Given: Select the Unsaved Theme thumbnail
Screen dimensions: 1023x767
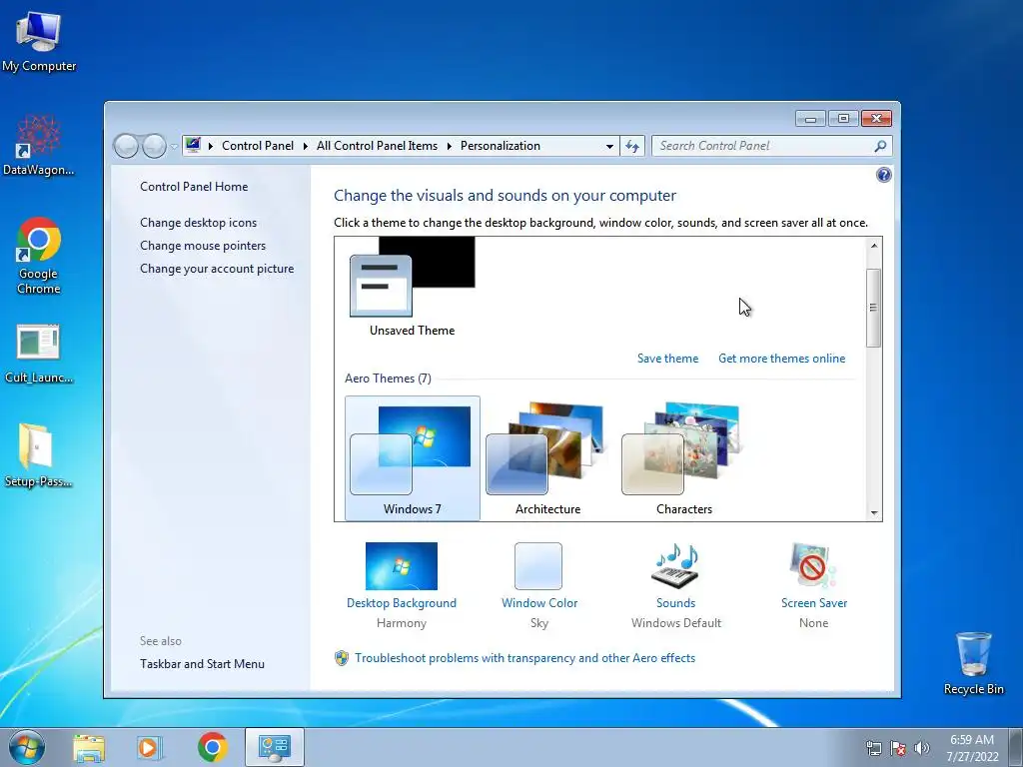Looking at the screenshot, I should [x=413, y=287].
